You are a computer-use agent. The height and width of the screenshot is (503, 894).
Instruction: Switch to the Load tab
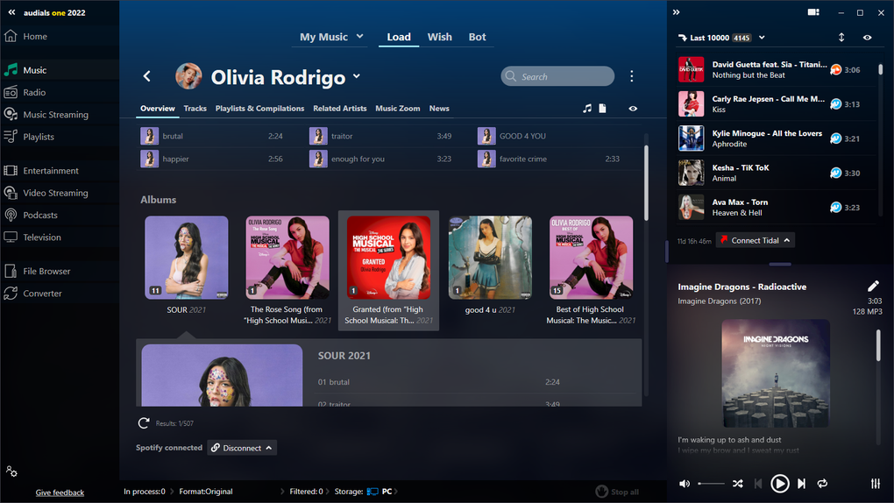(x=399, y=37)
